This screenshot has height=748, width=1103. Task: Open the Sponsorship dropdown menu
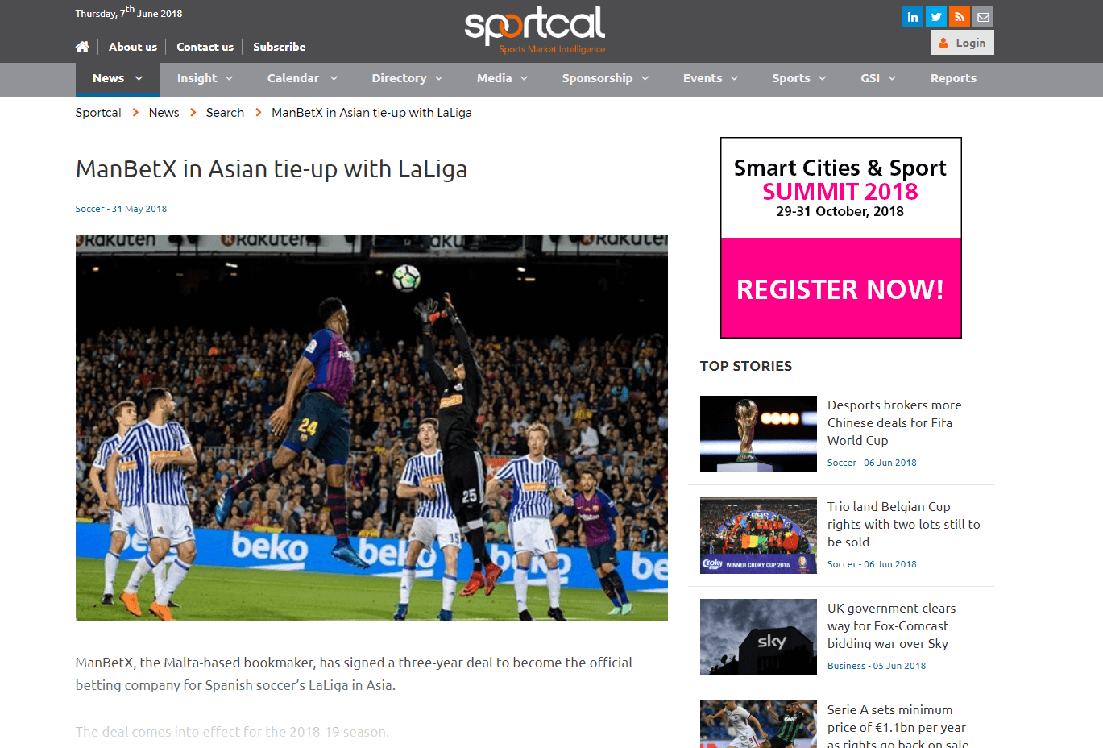(605, 78)
